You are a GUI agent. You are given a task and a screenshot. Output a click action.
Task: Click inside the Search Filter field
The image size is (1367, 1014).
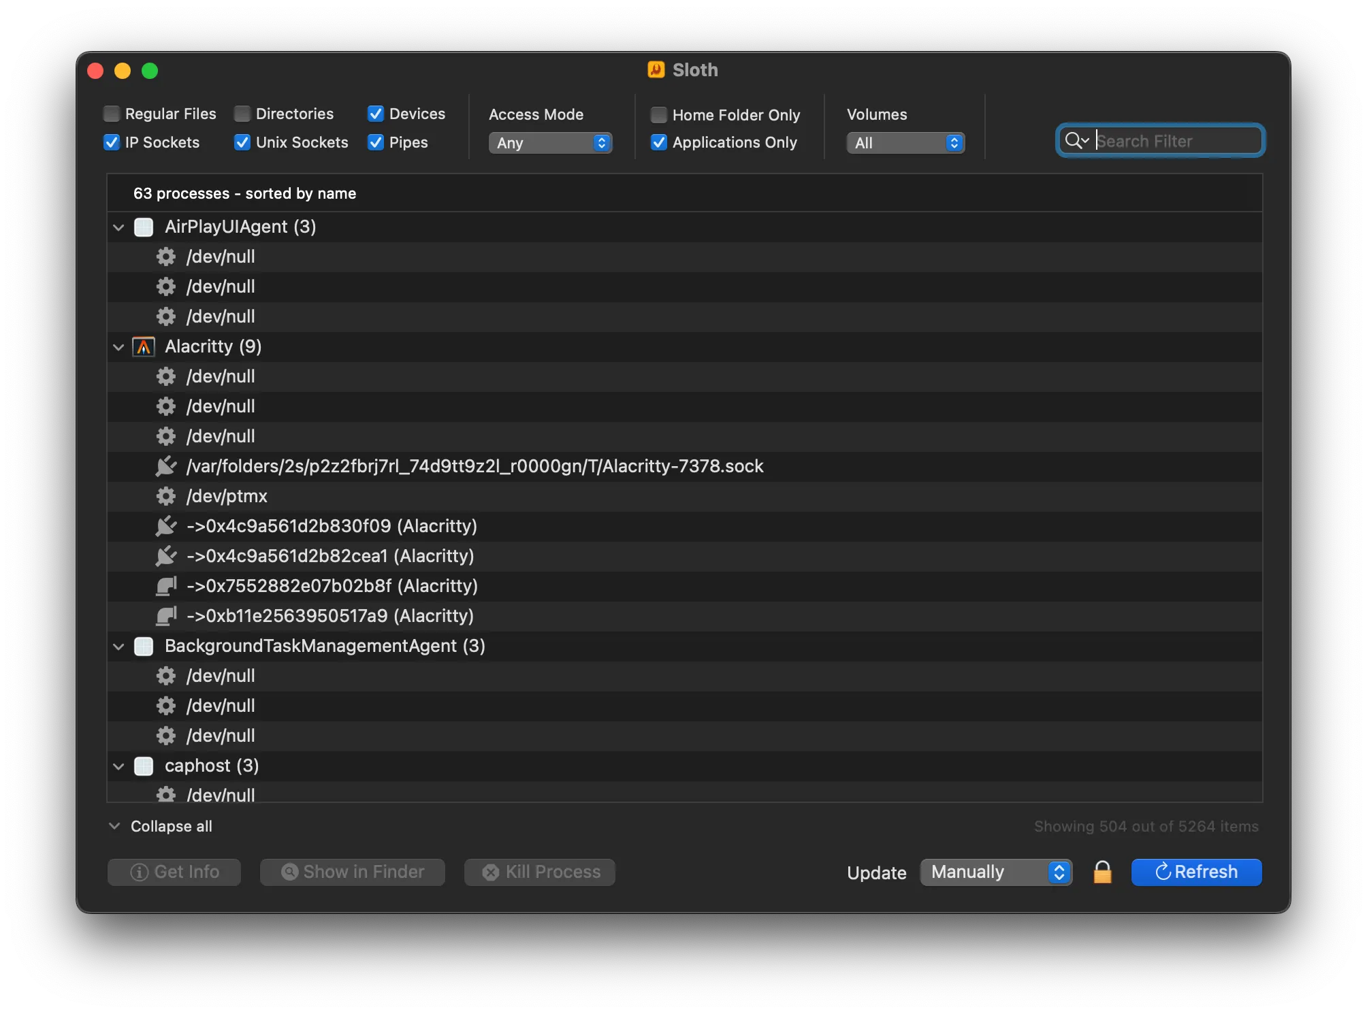click(x=1171, y=140)
